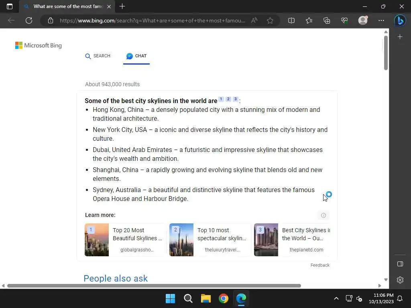
Task: Click the Hong Kong, China bullet text
Action: click(x=206, y=114)
